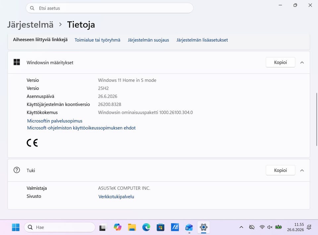Viewport: 318px width, 235px height.
Task: Click the Käyttökokemus label
Action: pos(42,113)
